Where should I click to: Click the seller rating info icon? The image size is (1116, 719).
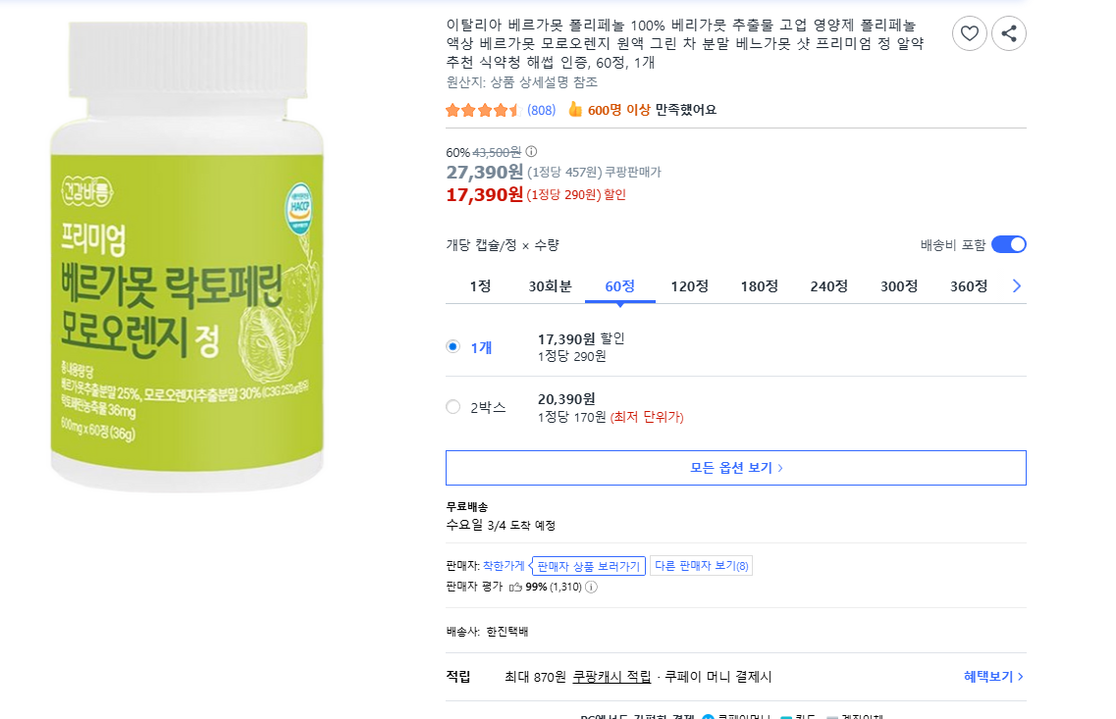pos(592,587)
